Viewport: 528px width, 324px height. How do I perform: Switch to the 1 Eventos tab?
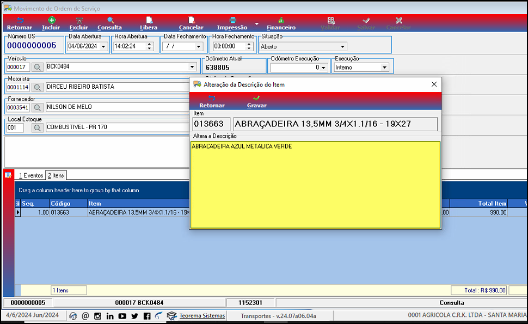click(x=31, y=175)
